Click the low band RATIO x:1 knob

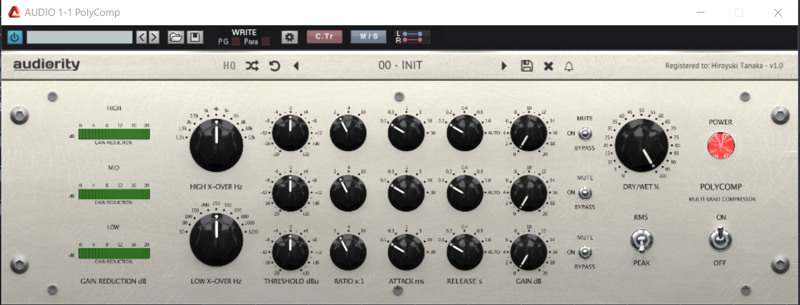tap(348, 252)
